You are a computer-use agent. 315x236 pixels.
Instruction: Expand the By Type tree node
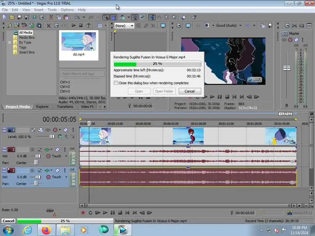10,42
